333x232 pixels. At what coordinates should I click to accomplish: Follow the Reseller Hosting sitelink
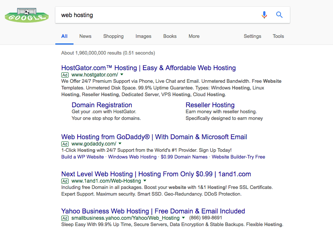pyautogui.click(x=210, y=105)
